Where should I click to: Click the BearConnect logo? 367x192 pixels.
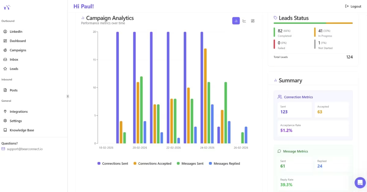[7, 7]
